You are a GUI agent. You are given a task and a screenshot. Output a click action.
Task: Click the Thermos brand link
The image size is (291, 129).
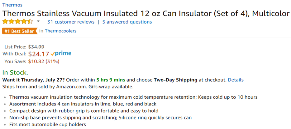(12, 5)
